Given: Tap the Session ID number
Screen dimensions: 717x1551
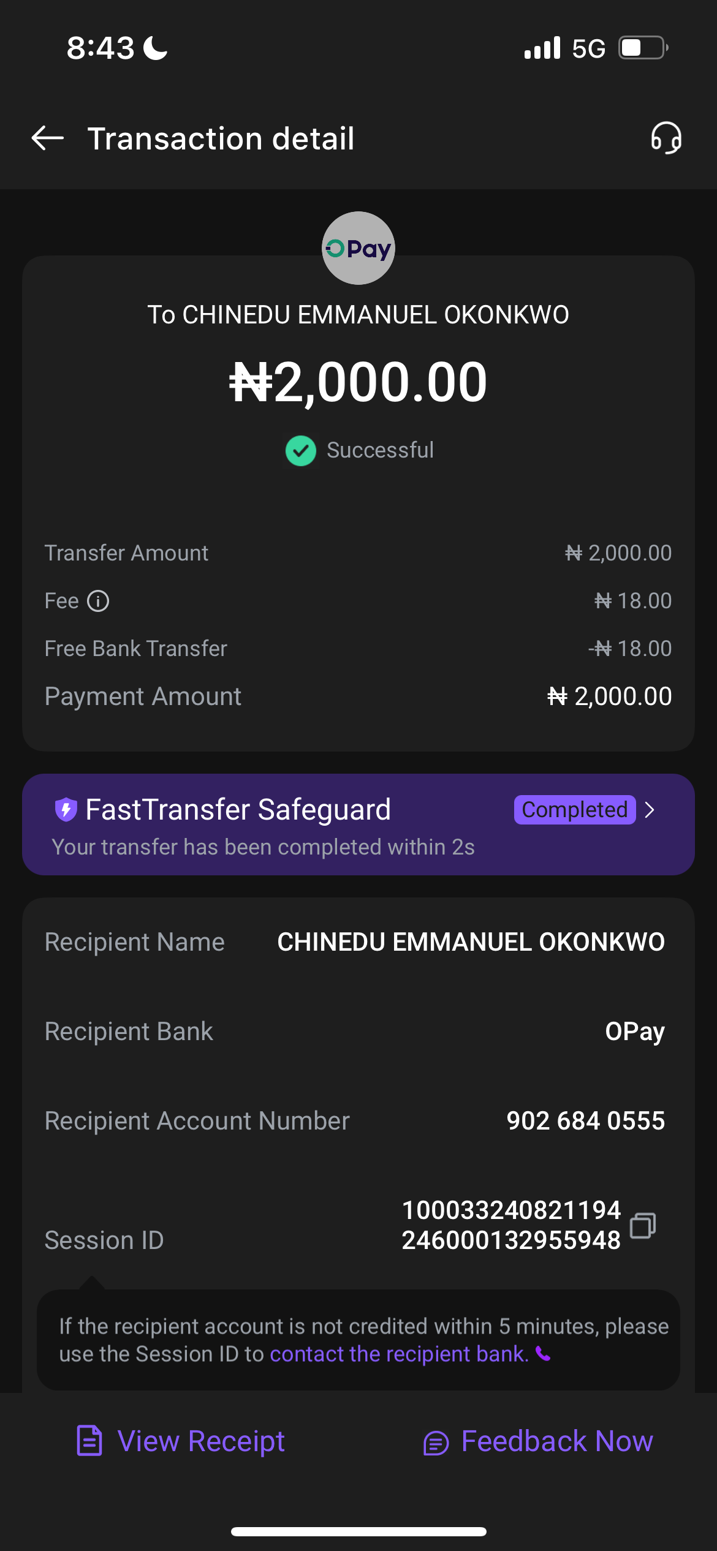Looking at the screenshot, I should tap(511, 1225).
